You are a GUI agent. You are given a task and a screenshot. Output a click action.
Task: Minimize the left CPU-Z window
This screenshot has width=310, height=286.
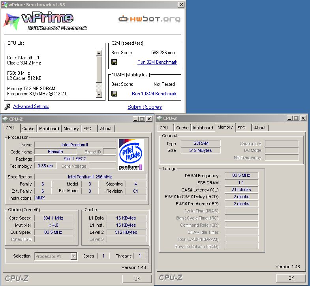tap(135, 119)
